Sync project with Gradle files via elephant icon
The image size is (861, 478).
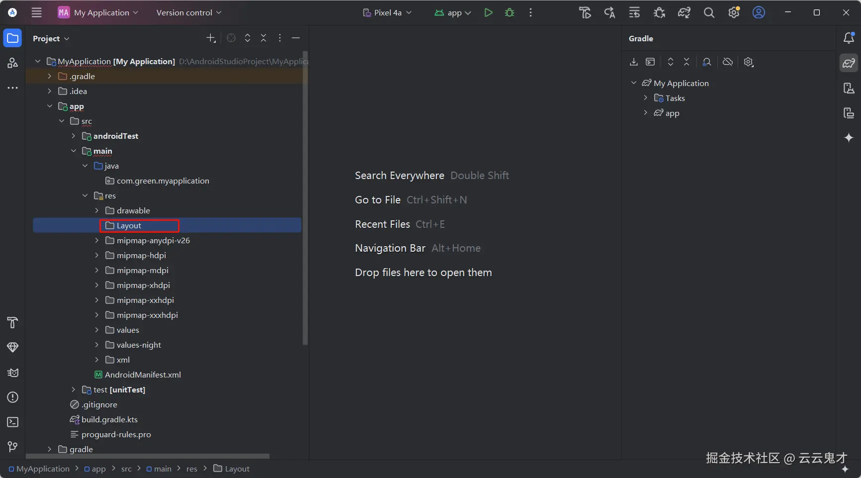[684, 12]
